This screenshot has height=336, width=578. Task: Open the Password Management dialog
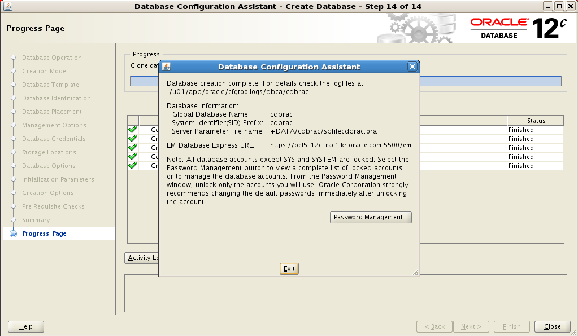pos(371,217)
